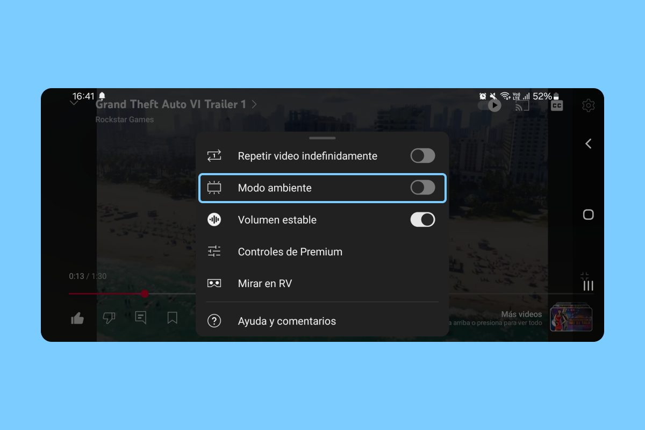Save video using the bookmark icon

pyautogui.click(x=173, y=318)
